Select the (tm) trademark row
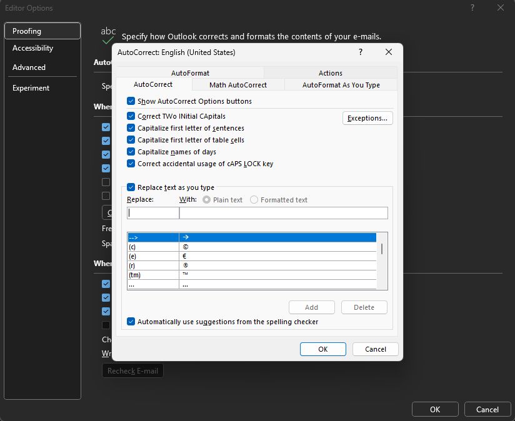 [252, 275]
